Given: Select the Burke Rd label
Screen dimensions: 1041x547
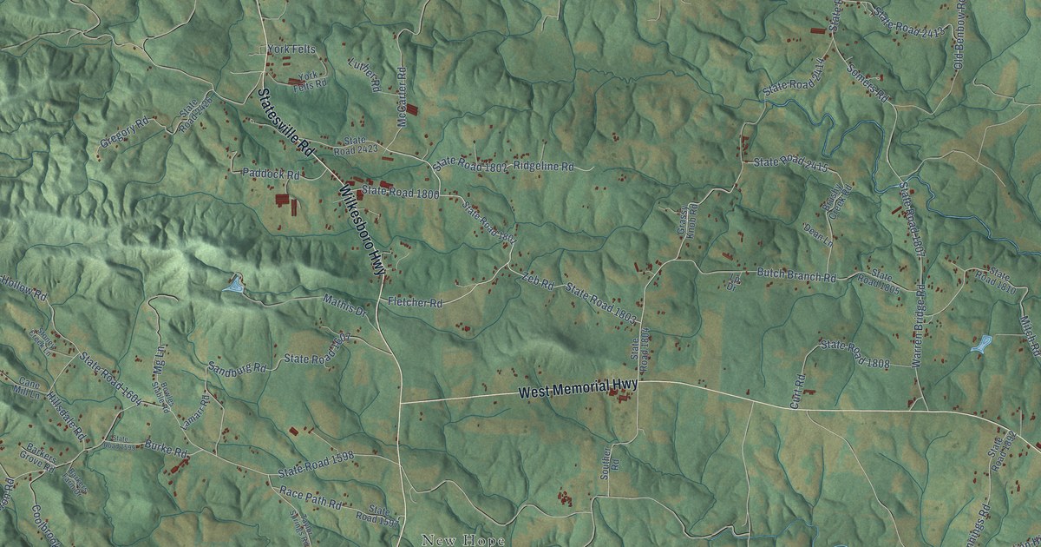Looking at the screenshot, I should pos(167,450).
